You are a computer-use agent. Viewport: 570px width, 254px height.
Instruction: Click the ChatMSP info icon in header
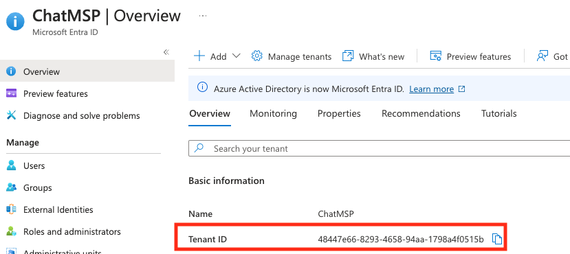click(x=15, y=21)
